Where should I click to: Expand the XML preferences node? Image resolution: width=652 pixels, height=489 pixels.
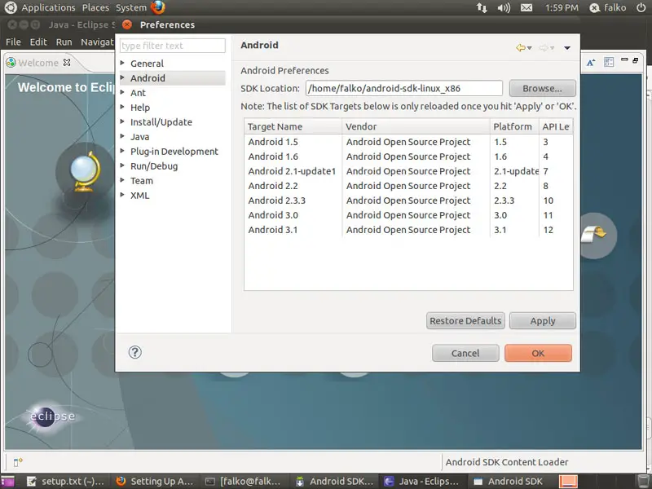pos(122,195)
